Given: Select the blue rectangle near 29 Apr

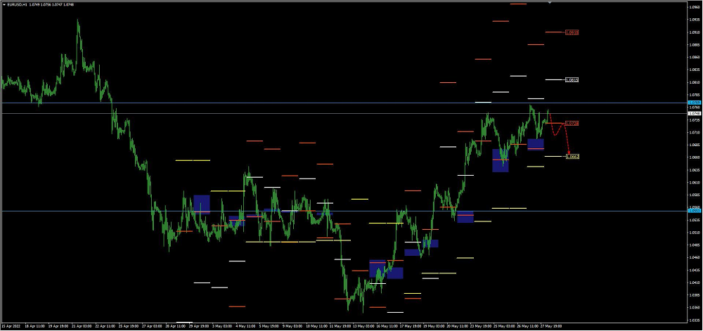Looking at the screenshot, I should point(202,204).
